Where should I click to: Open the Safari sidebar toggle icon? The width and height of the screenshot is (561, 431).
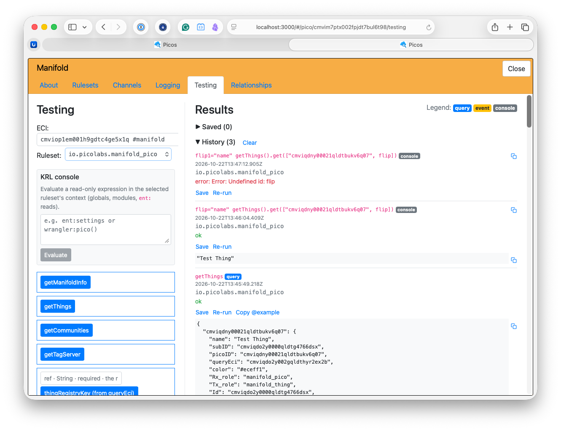coord(72,27)
